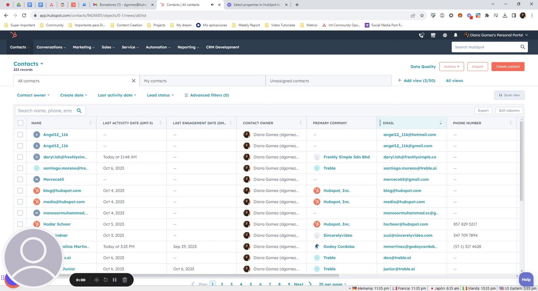
Task: Open the Lead status filter dropdown
Action: [x=160, y=95]
